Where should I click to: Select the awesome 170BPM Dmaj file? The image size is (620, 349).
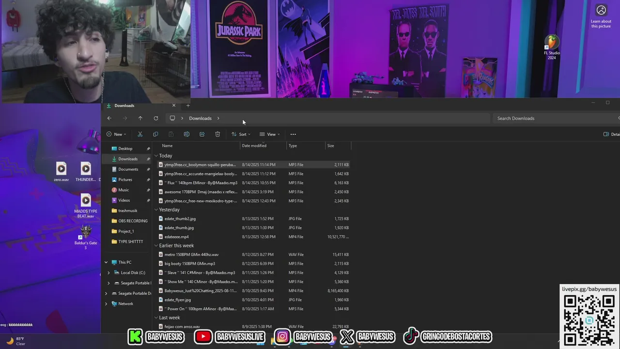[253, 192]
